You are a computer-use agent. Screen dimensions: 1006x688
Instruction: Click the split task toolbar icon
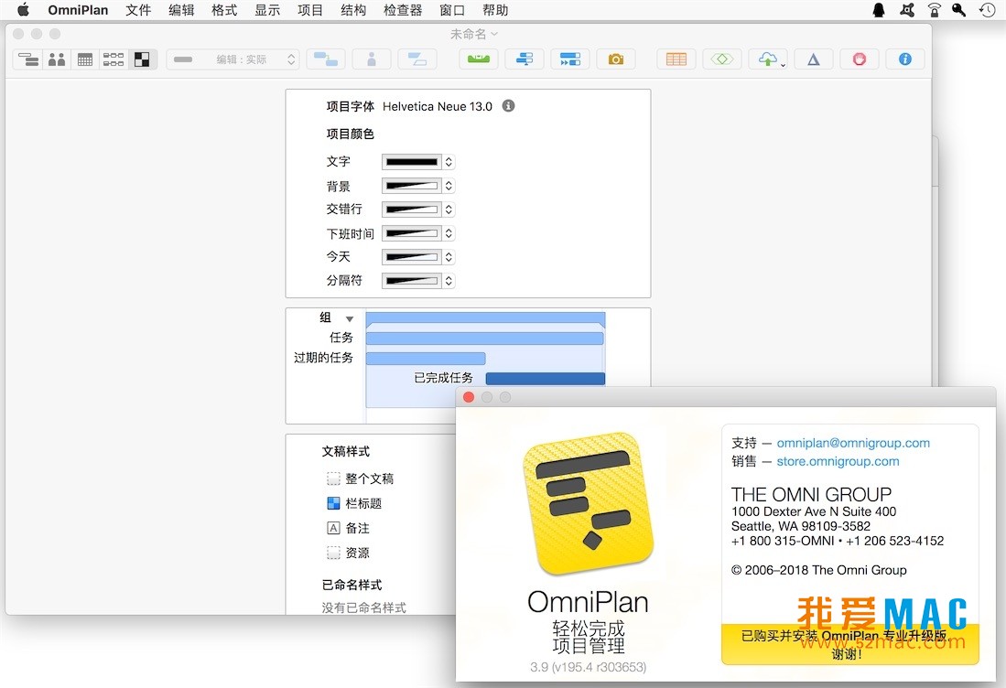point(417,59)
